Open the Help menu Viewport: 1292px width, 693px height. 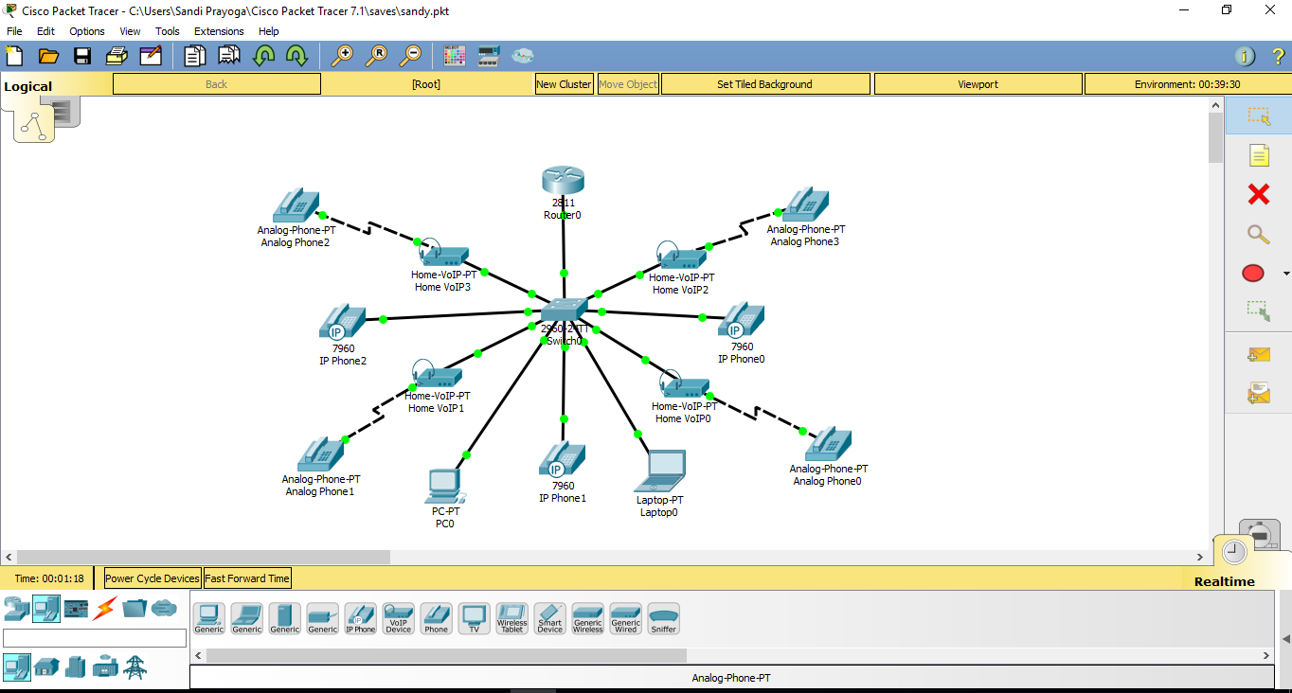(x=269, y=31)
